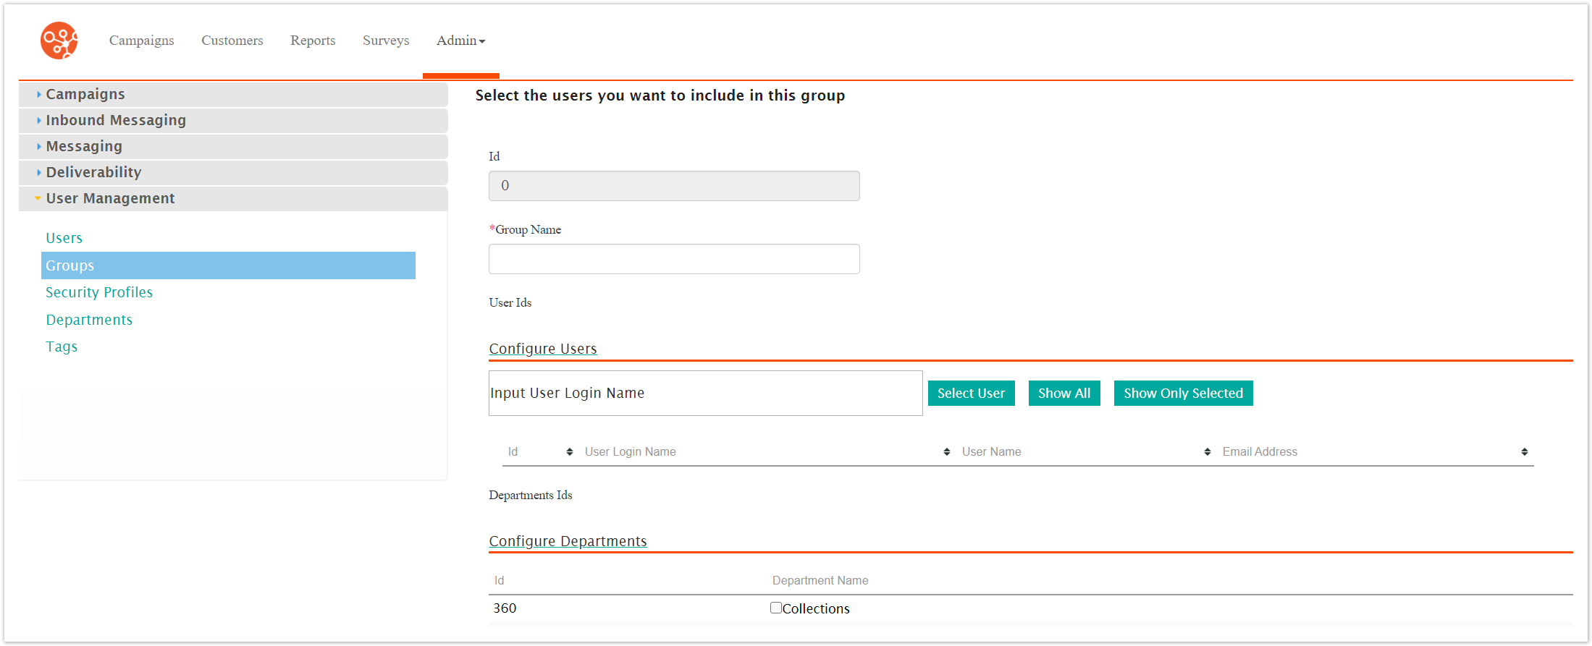Viewport: 1592px width, 646px height.
Task: Expand the Messaging sidebar section
Action: (83, 147)
